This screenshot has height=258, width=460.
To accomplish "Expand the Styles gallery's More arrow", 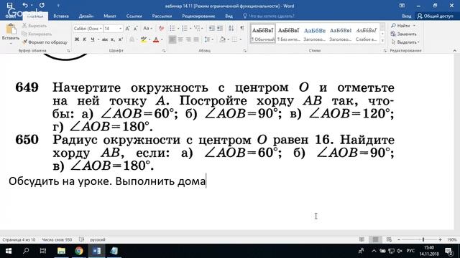I will click(x=382, y=41).
